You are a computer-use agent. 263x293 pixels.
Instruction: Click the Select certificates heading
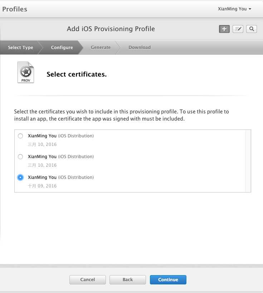coord(77,74)
